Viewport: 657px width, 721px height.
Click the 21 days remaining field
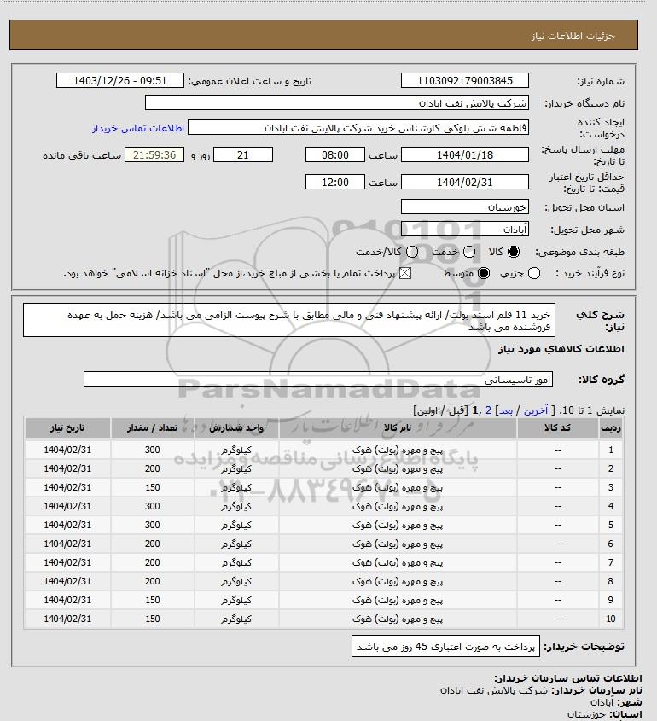pyautogui.click(x=243, y=155)
